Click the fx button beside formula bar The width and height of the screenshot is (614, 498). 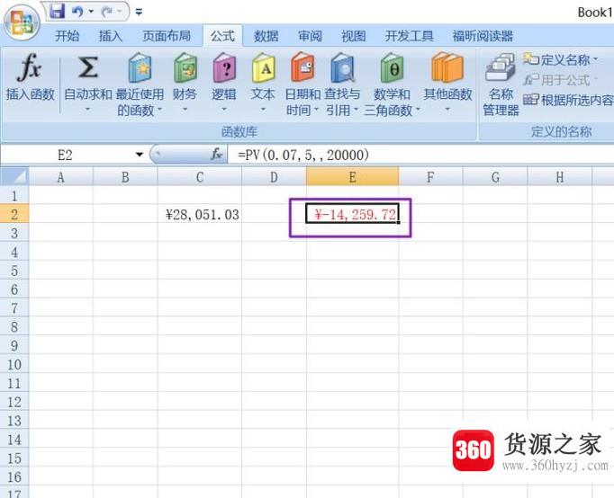point(216,155)
